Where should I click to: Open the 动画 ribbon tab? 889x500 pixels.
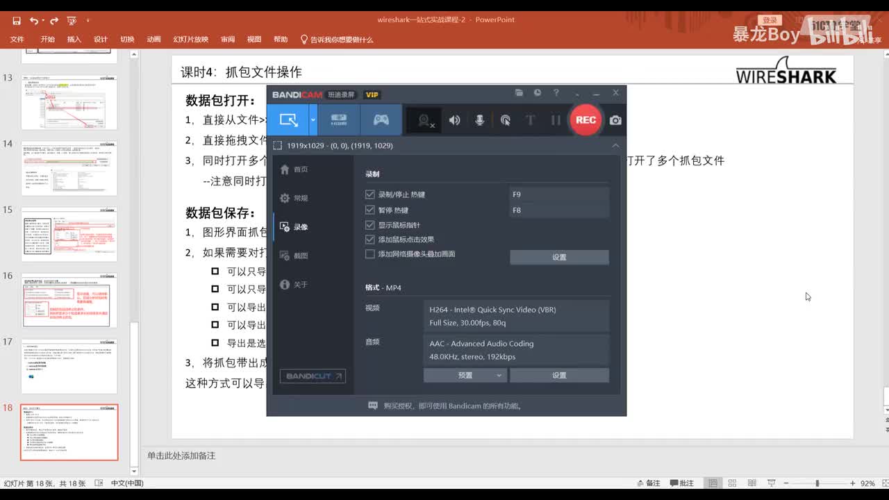(x=154, y=40)
